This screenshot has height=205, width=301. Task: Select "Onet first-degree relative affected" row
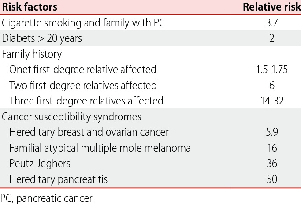pos(82,70)
